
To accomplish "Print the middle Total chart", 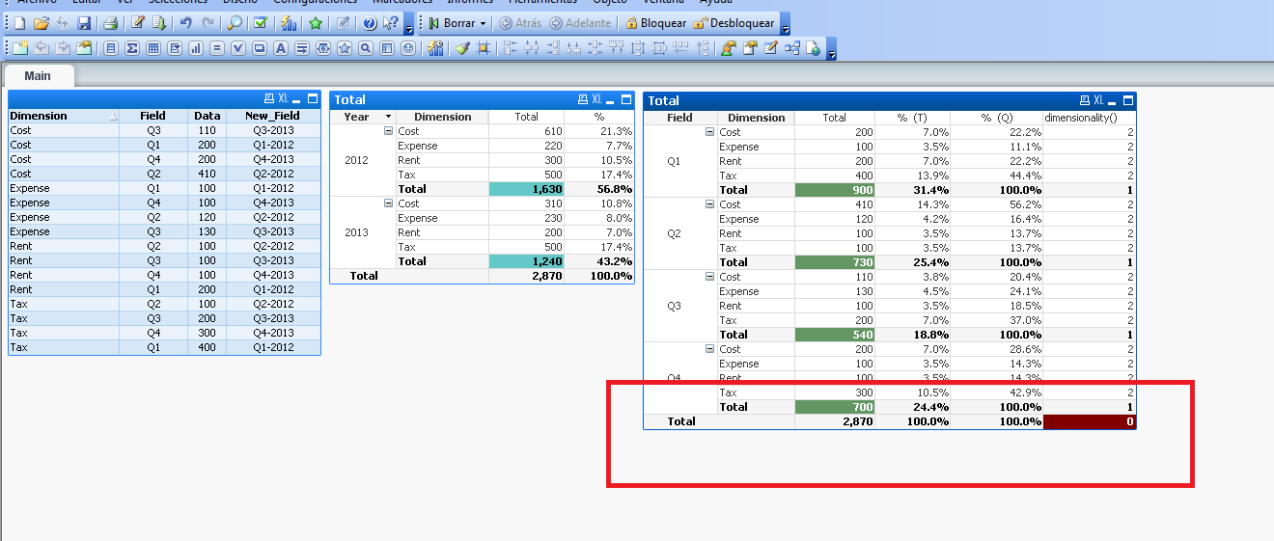I will coord(583,99).
